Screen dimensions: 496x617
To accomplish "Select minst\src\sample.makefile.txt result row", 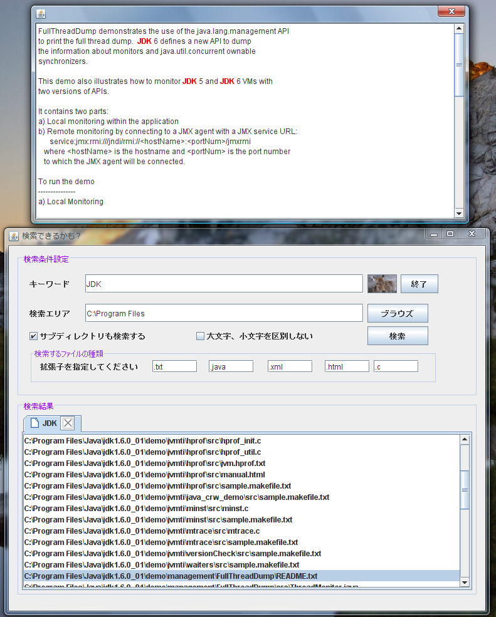I will click(x=241, y=520).
